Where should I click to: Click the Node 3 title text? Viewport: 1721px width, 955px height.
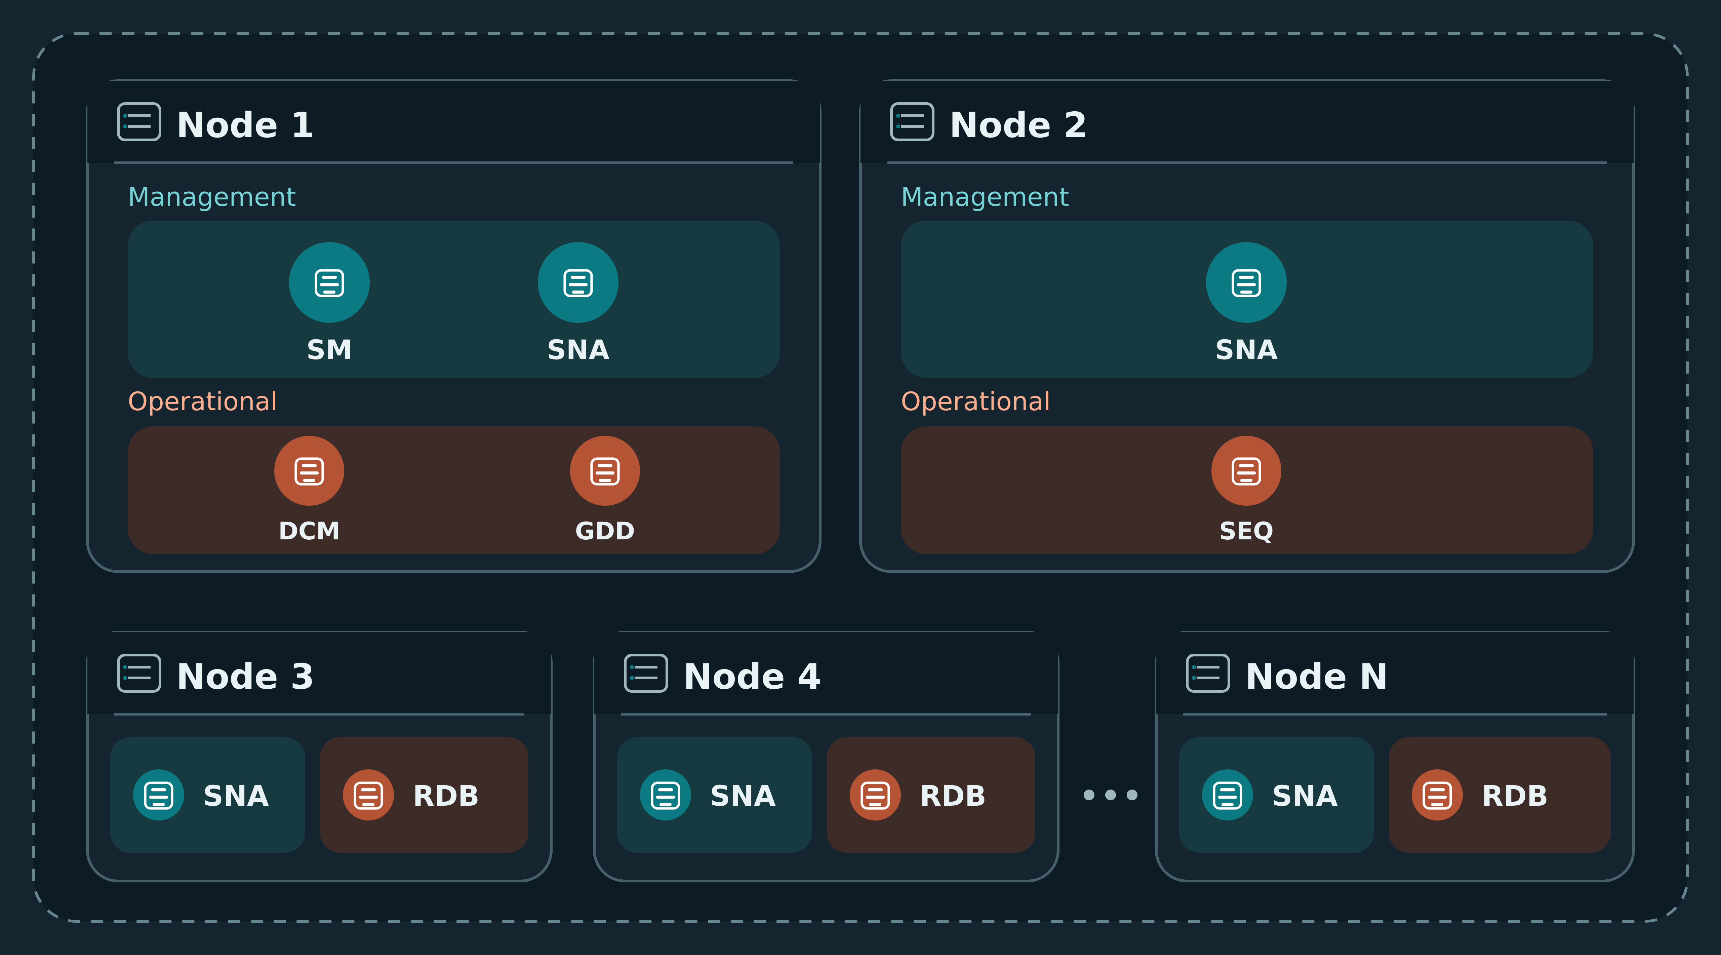245,676
